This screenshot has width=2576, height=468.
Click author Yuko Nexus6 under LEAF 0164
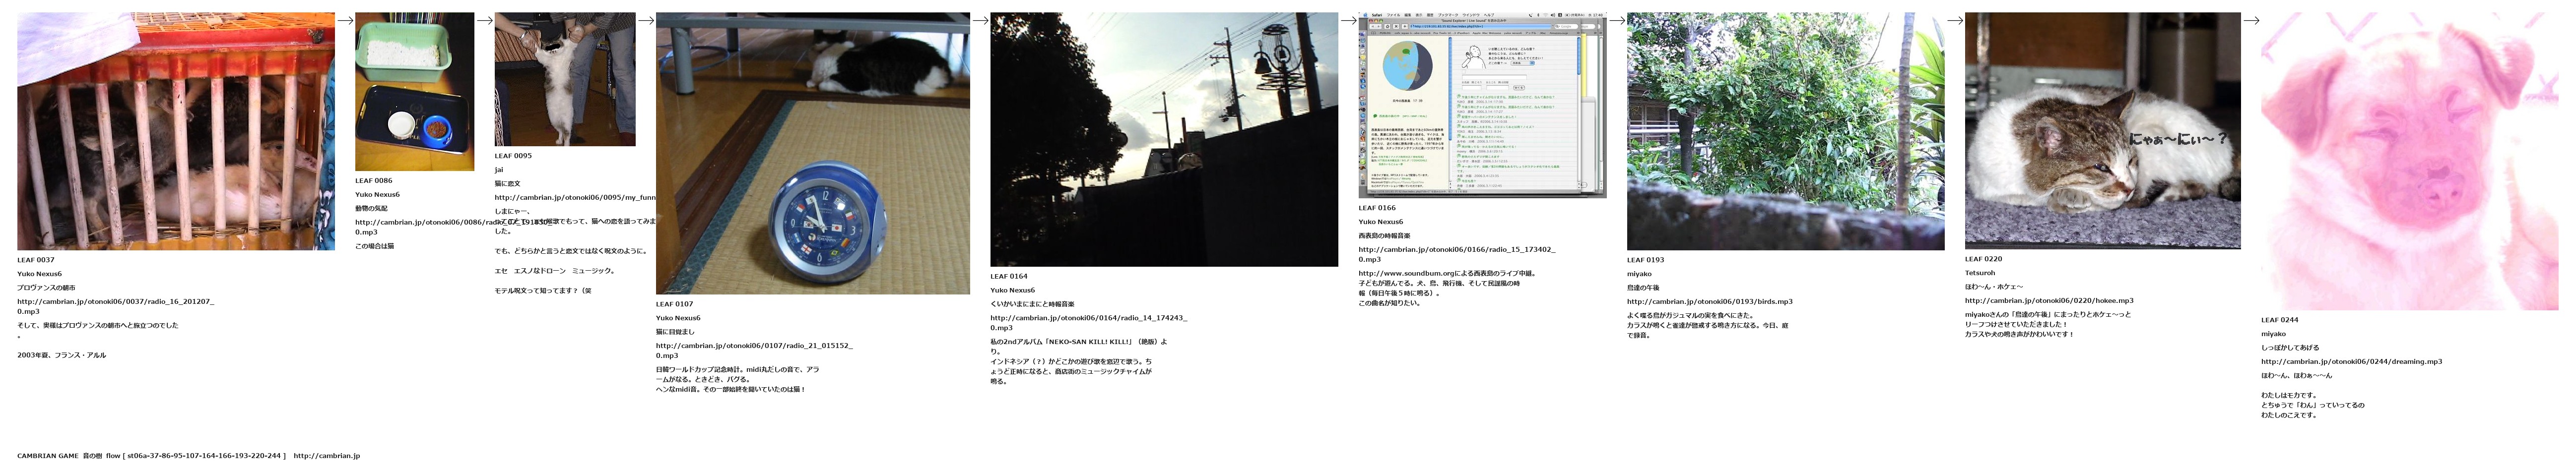[x=1012, y=290]
